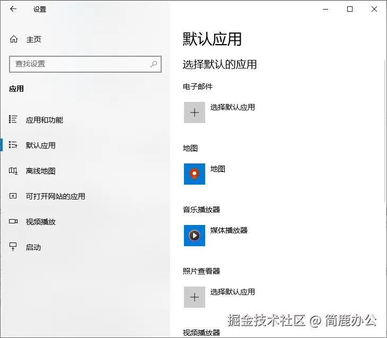Click the back arrow in Settings header
387x338 pixels.
coord(13,9)
